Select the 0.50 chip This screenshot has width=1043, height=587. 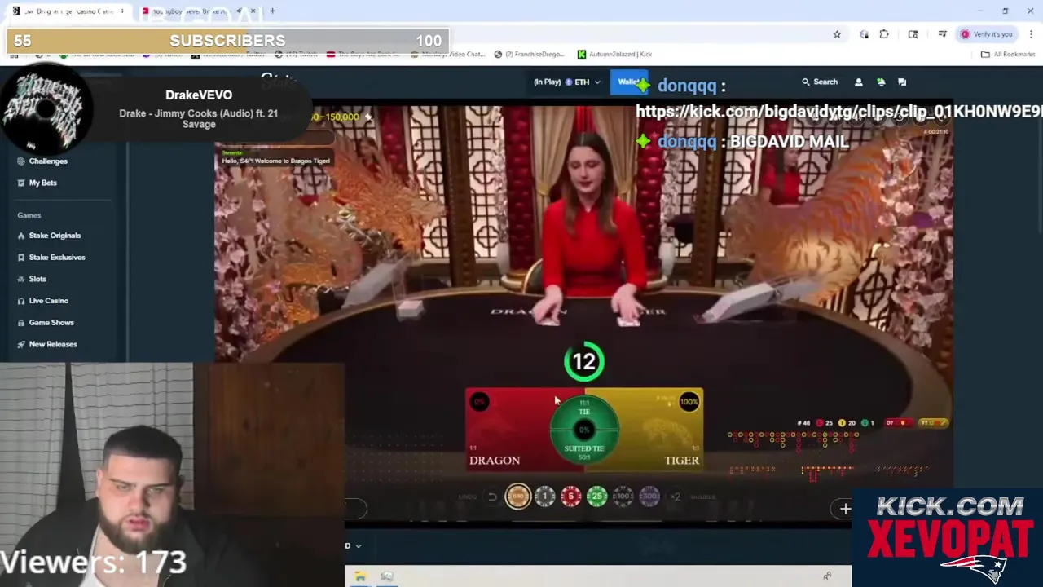[x=518, y=497]
